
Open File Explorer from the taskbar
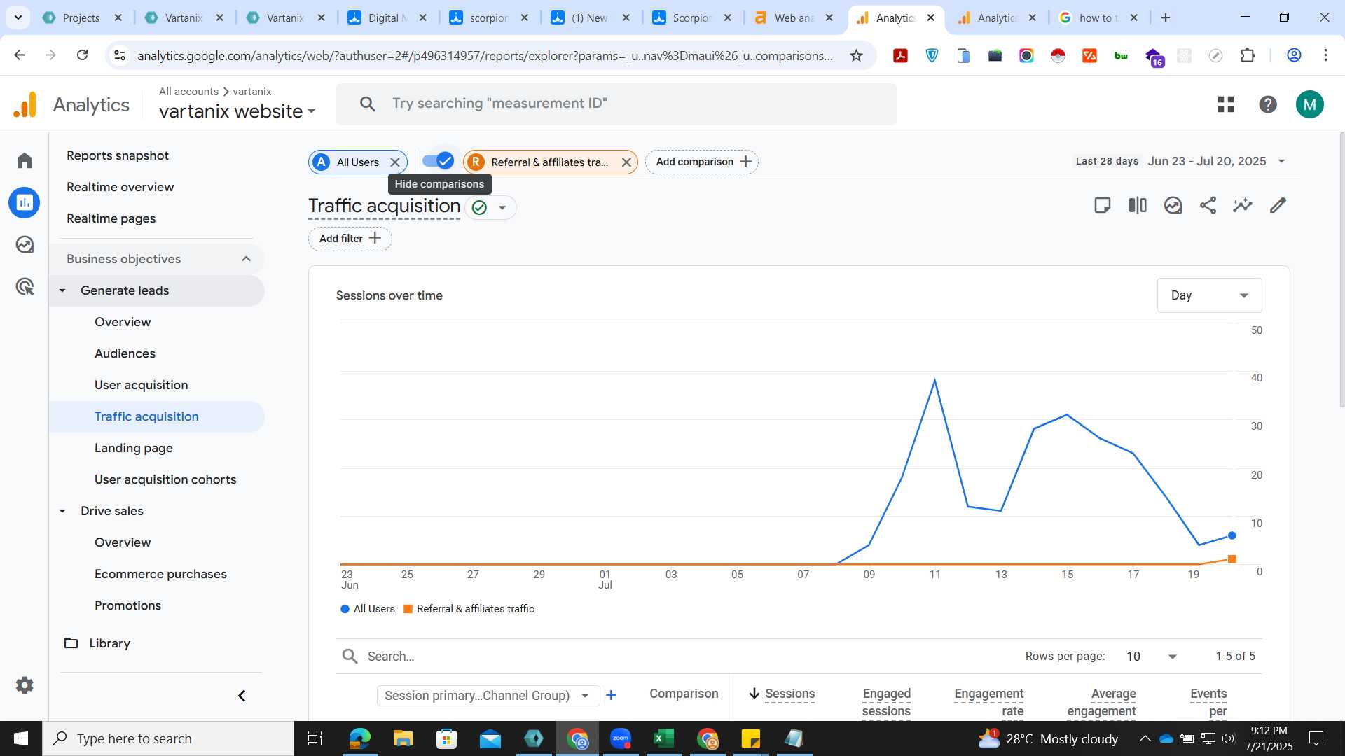[403, 738]
